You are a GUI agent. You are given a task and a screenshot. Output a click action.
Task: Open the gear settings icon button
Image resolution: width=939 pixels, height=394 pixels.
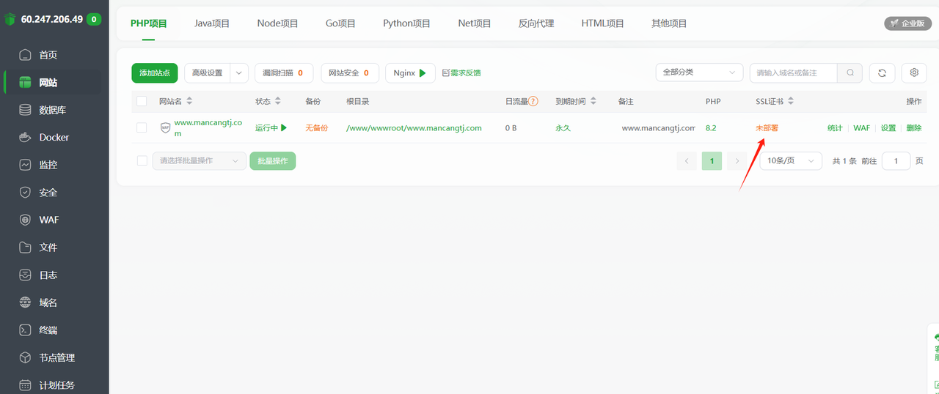[914, 73]
